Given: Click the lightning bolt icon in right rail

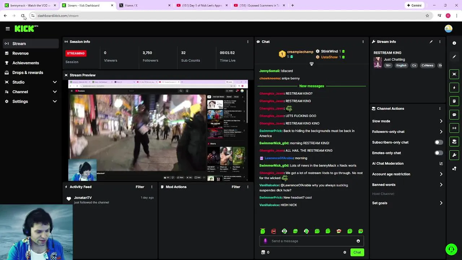Looking at the screenshot, I should (454, 88).
